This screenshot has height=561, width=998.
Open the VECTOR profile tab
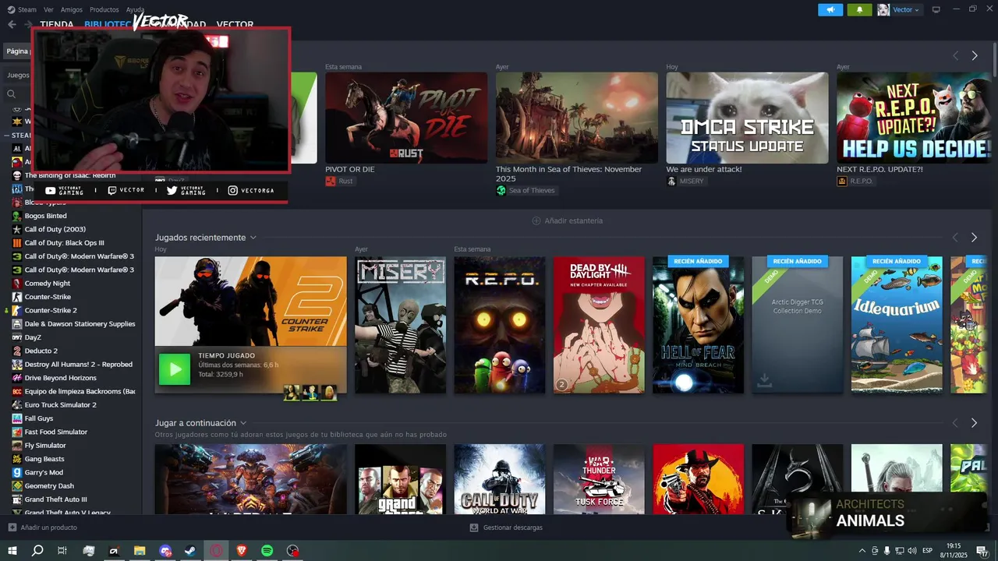click(x=235, y=24)
